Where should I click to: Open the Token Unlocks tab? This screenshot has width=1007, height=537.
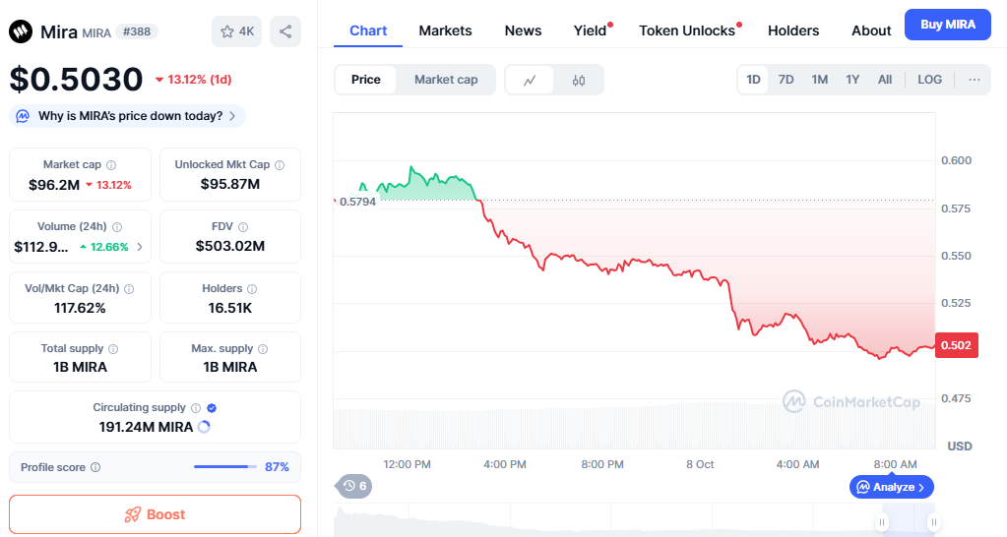click(x=687, y=30)
